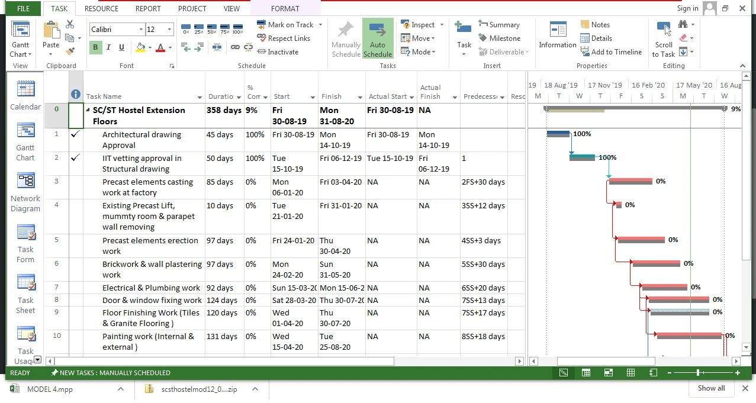Toggle Bold formatting
Viewport: 756px width, 403px height.
95,48
